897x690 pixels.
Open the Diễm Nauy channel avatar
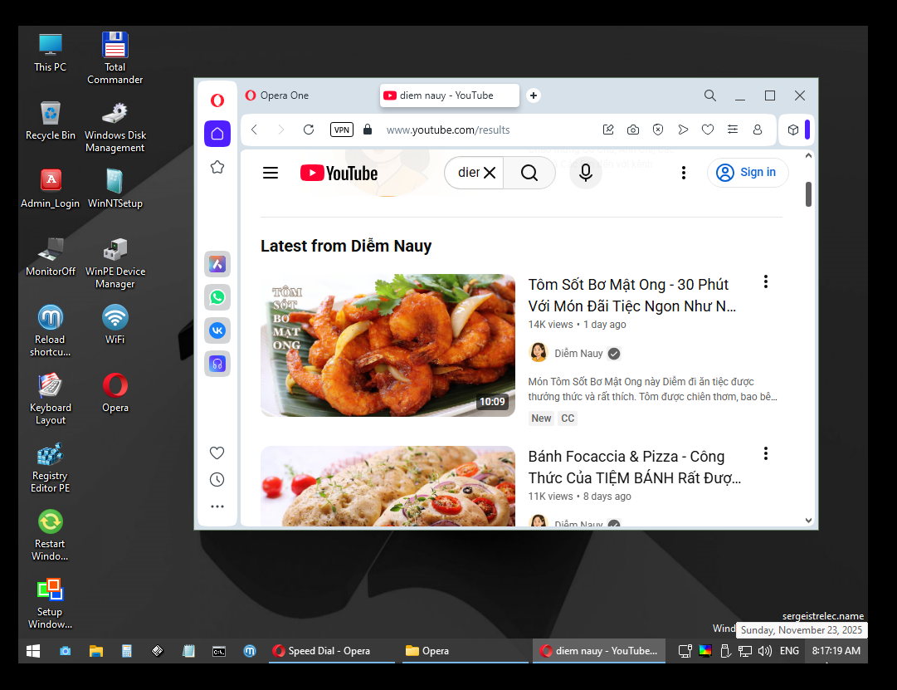click(x=539, y=353)
